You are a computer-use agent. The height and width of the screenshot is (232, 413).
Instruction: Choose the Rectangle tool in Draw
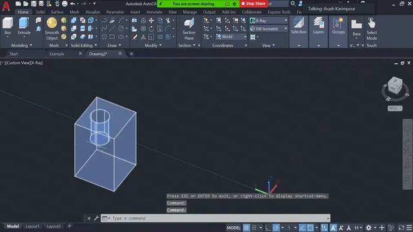[x=112, y=37]
